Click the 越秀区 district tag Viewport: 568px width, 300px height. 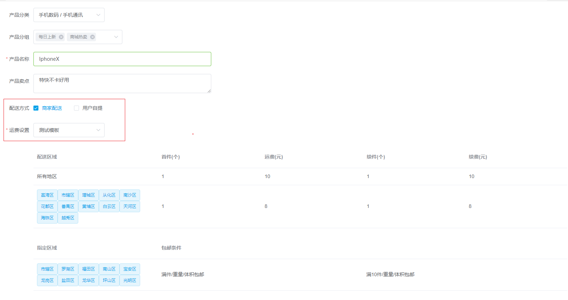click(68, 218)
